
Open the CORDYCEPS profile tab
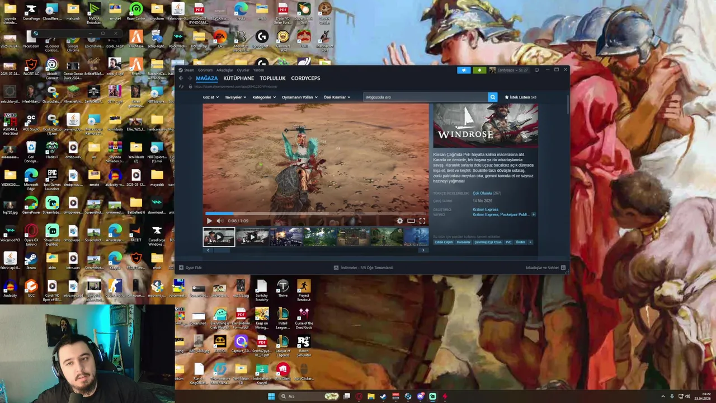(305, 78)
